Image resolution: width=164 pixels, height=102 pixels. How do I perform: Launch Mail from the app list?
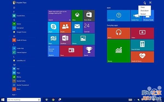[16, 69]
